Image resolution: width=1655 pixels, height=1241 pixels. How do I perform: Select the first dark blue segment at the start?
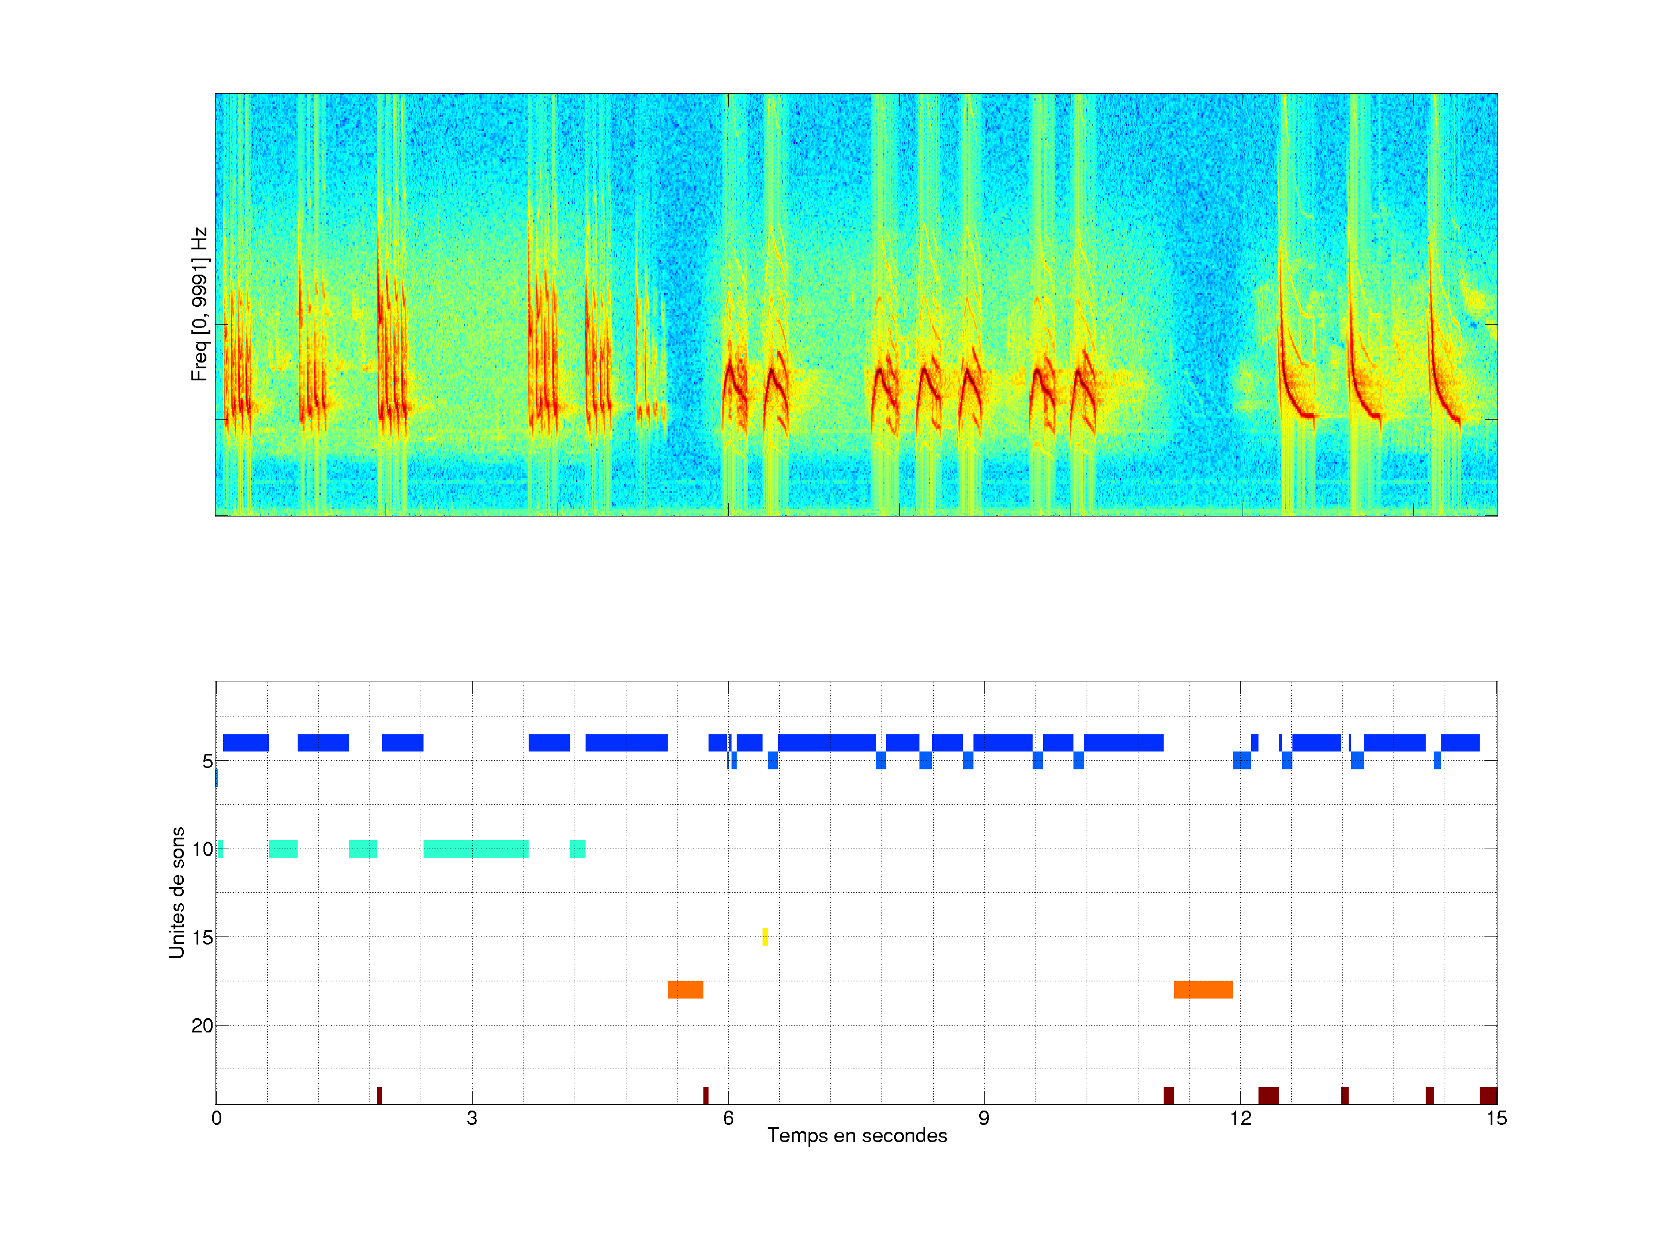[x=245, y=743]
